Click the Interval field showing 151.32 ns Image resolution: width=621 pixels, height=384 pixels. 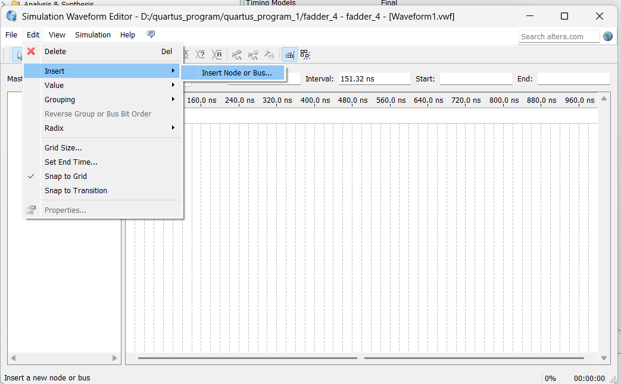[x=375, y=78]
